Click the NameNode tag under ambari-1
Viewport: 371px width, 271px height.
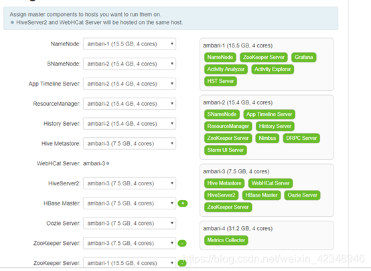click(x=220, y=58)
